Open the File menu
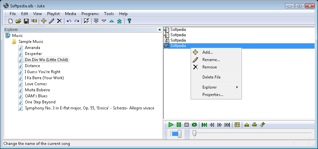Screen dimensions: 318x149 coord(13,14)
